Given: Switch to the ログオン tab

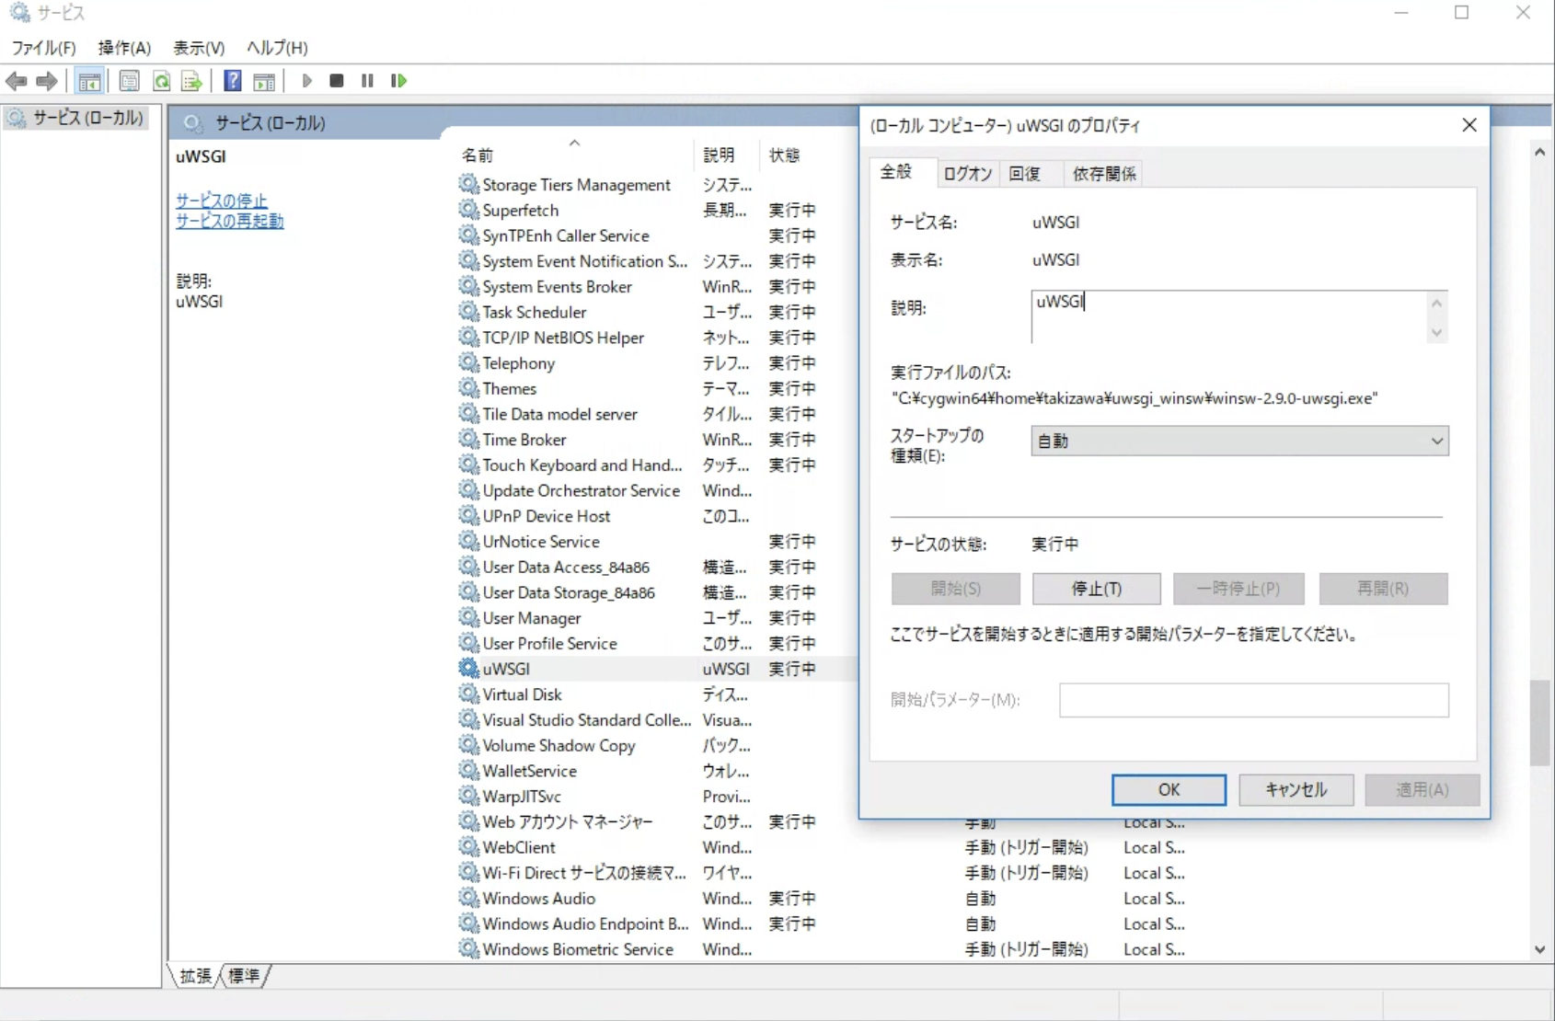Looking at the screenshot, I should 967,173.
